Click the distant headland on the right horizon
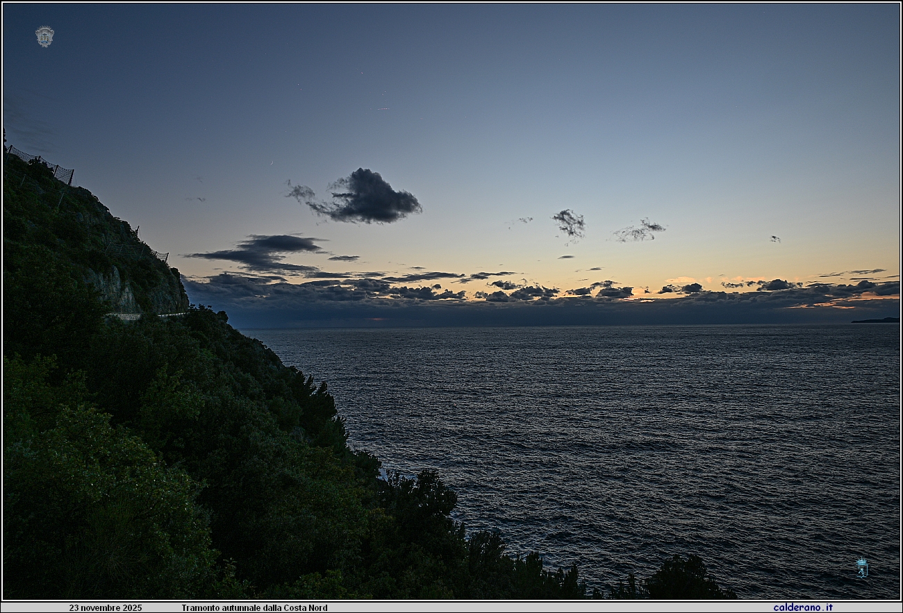This screenshot has height=613, width=903. click(x=875, y=320)
